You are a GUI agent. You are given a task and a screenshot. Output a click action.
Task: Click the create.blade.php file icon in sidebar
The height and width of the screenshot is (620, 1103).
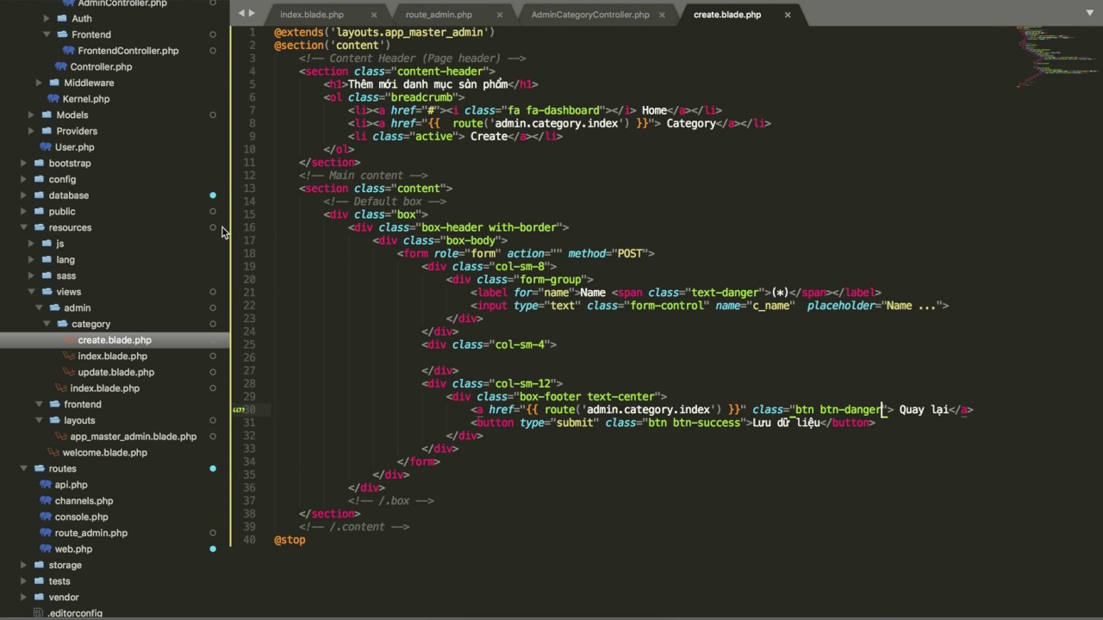69,340
